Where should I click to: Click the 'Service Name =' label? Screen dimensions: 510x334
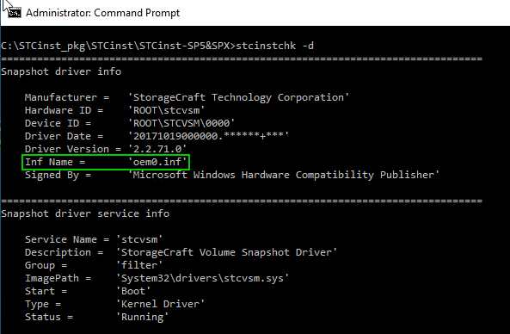coord(67,239)
